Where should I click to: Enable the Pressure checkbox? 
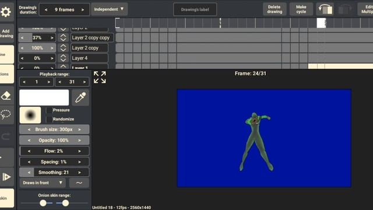[49, 110]
